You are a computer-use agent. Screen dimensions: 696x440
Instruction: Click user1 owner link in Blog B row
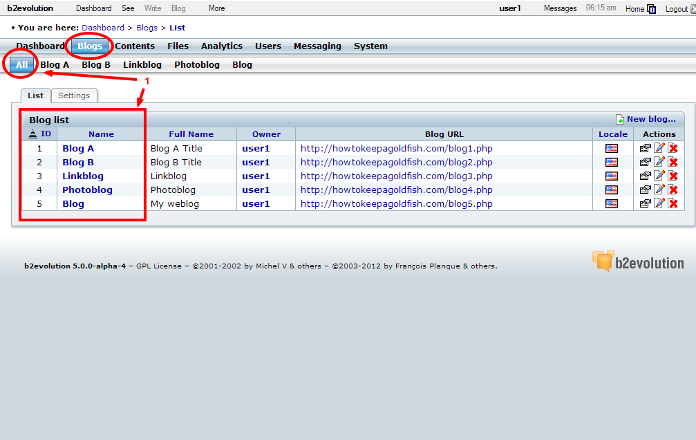click(x=256, y=162)
